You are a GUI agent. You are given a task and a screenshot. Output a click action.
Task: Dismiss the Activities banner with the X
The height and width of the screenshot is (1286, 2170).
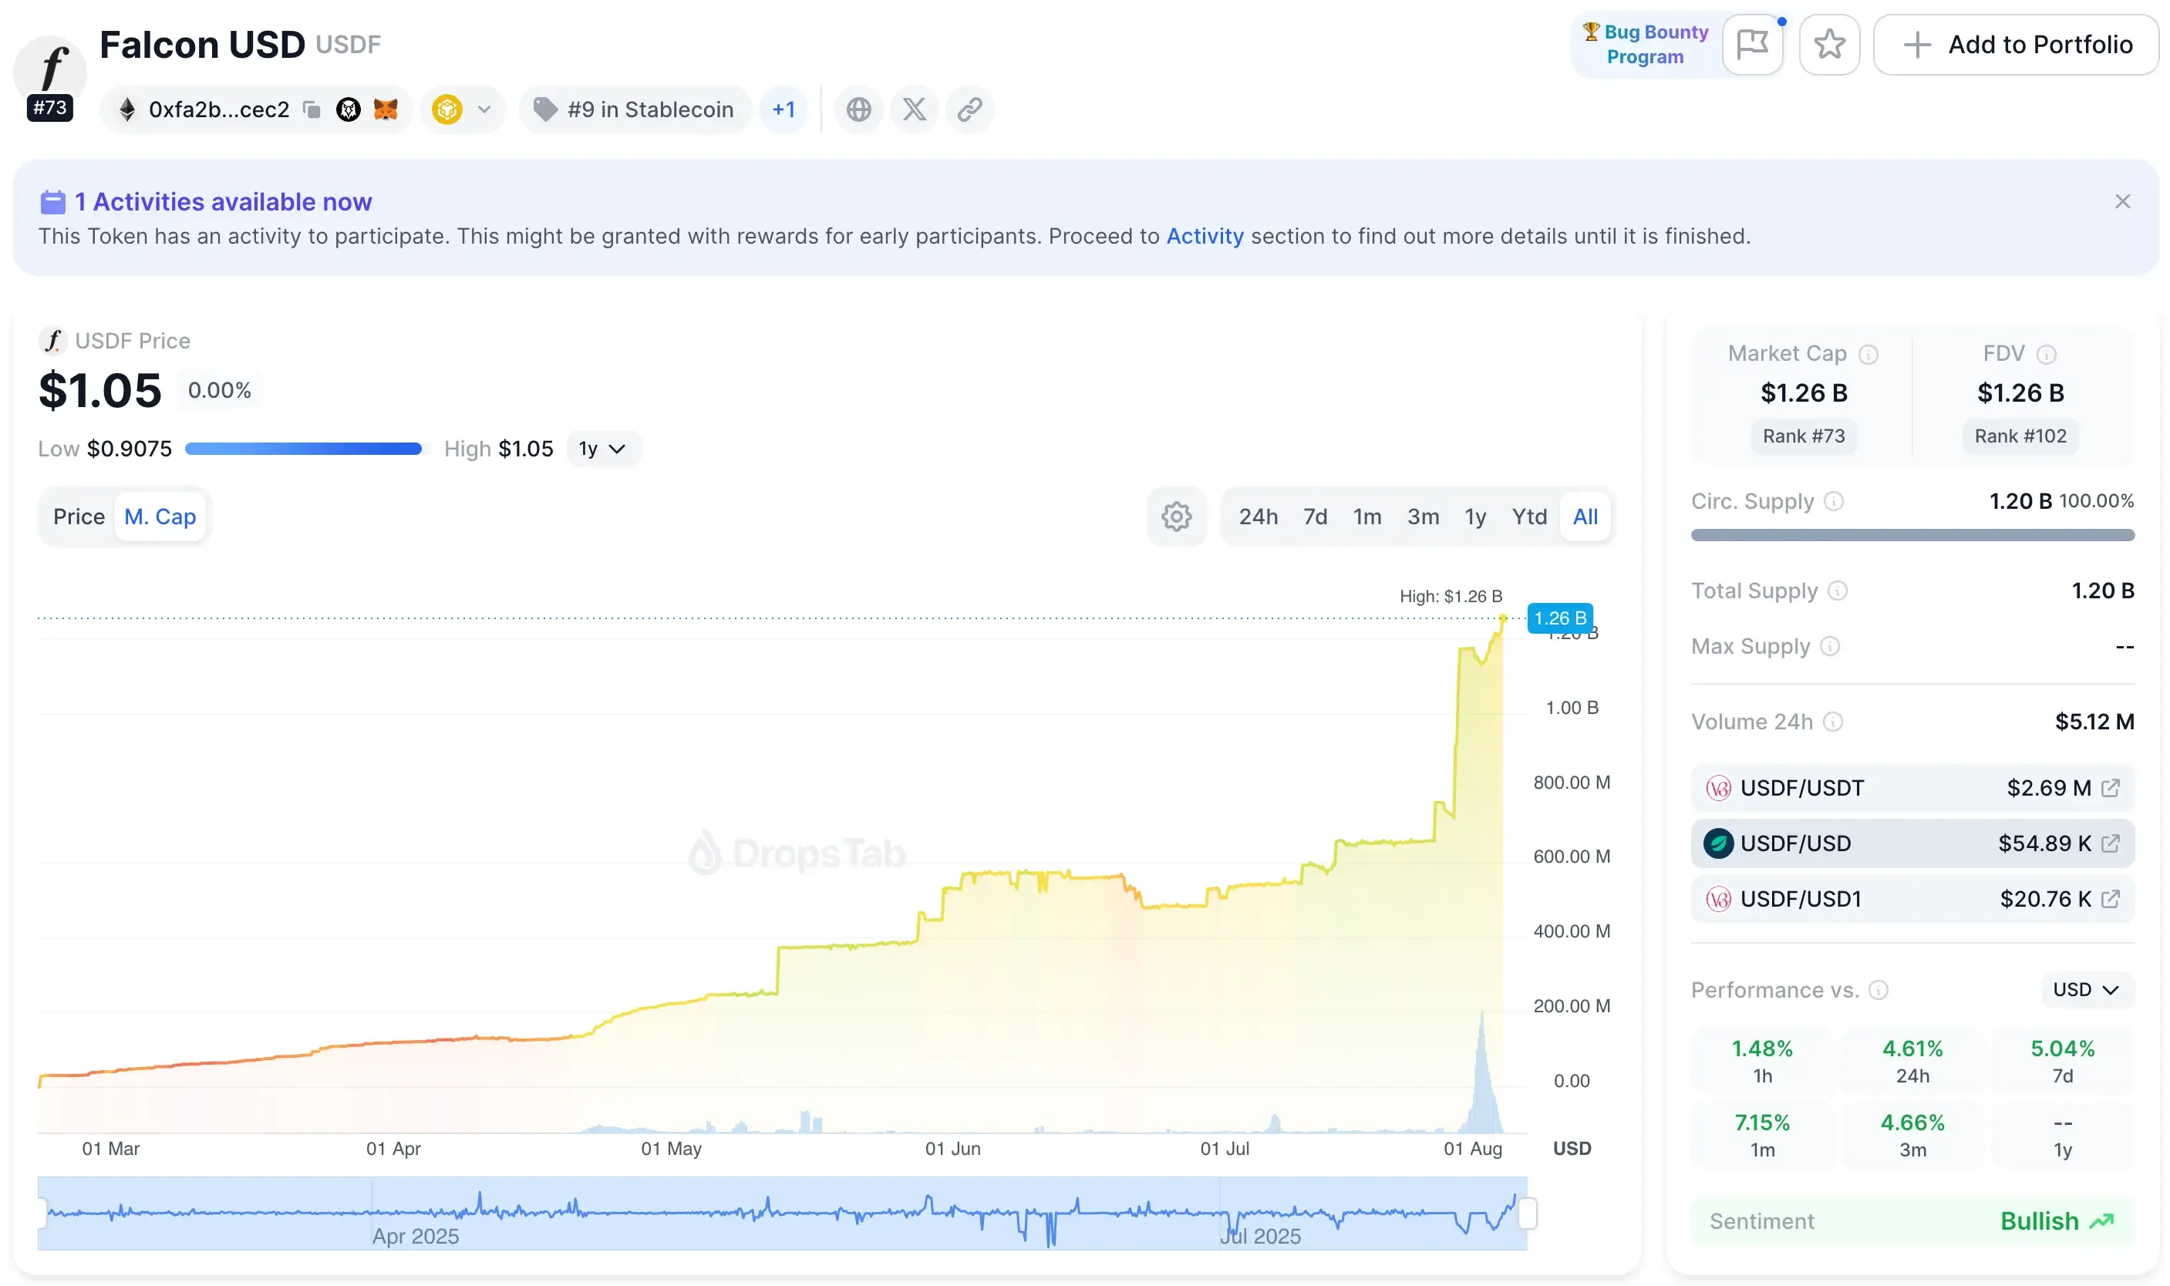(2123, 201)
